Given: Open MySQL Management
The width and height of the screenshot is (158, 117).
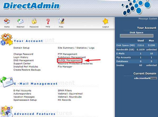Looking at the screenshot, I should pos(70,60).
